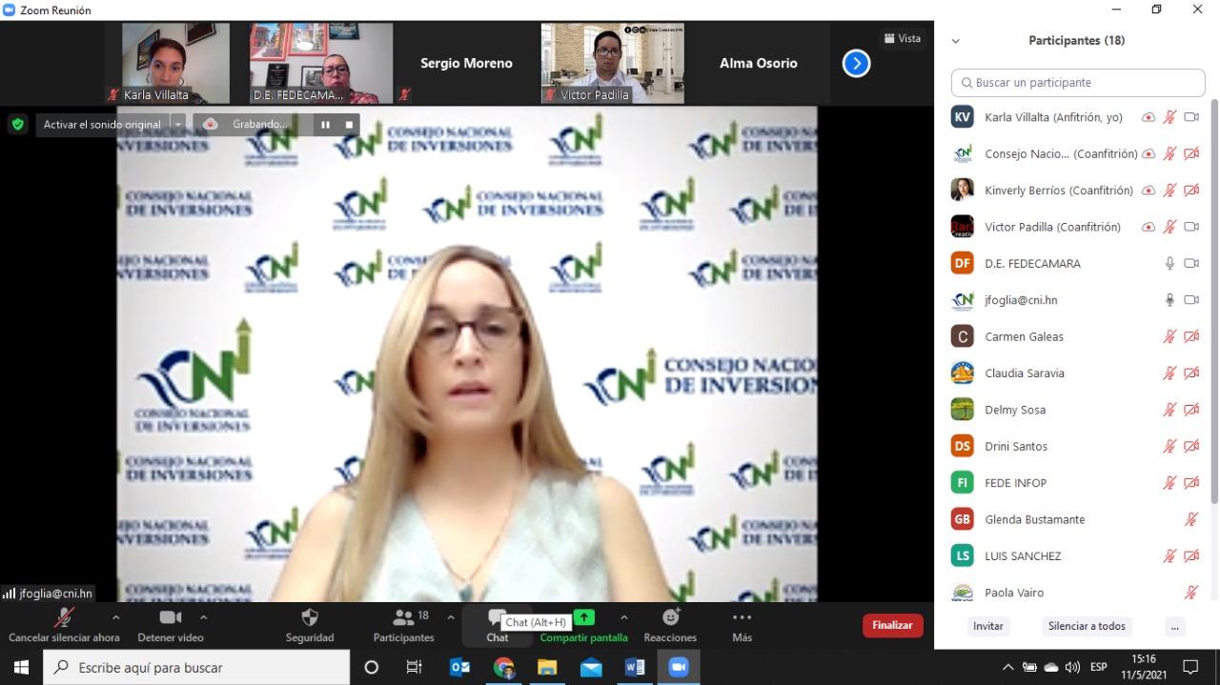The image size is (1220, 685).
Task: Open Outlook from the taskbar
Action: (459, 667)
